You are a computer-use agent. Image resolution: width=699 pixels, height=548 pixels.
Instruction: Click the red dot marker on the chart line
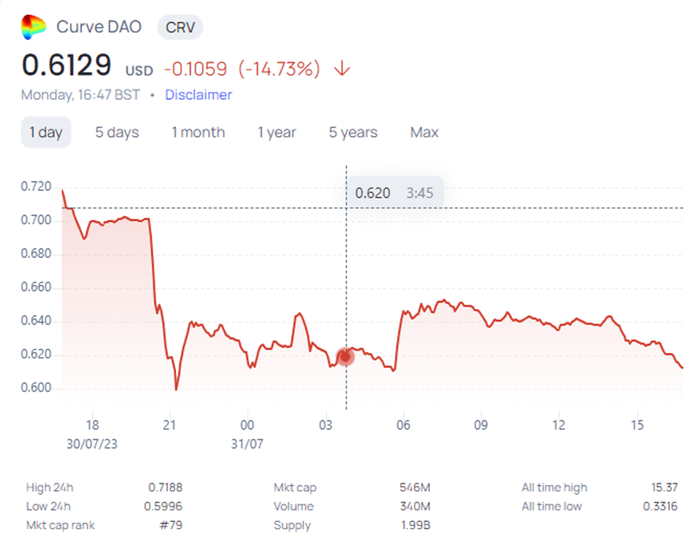346,357
